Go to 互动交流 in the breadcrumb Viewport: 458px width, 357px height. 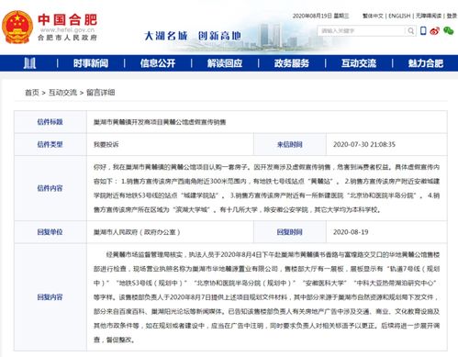[62, 93]
